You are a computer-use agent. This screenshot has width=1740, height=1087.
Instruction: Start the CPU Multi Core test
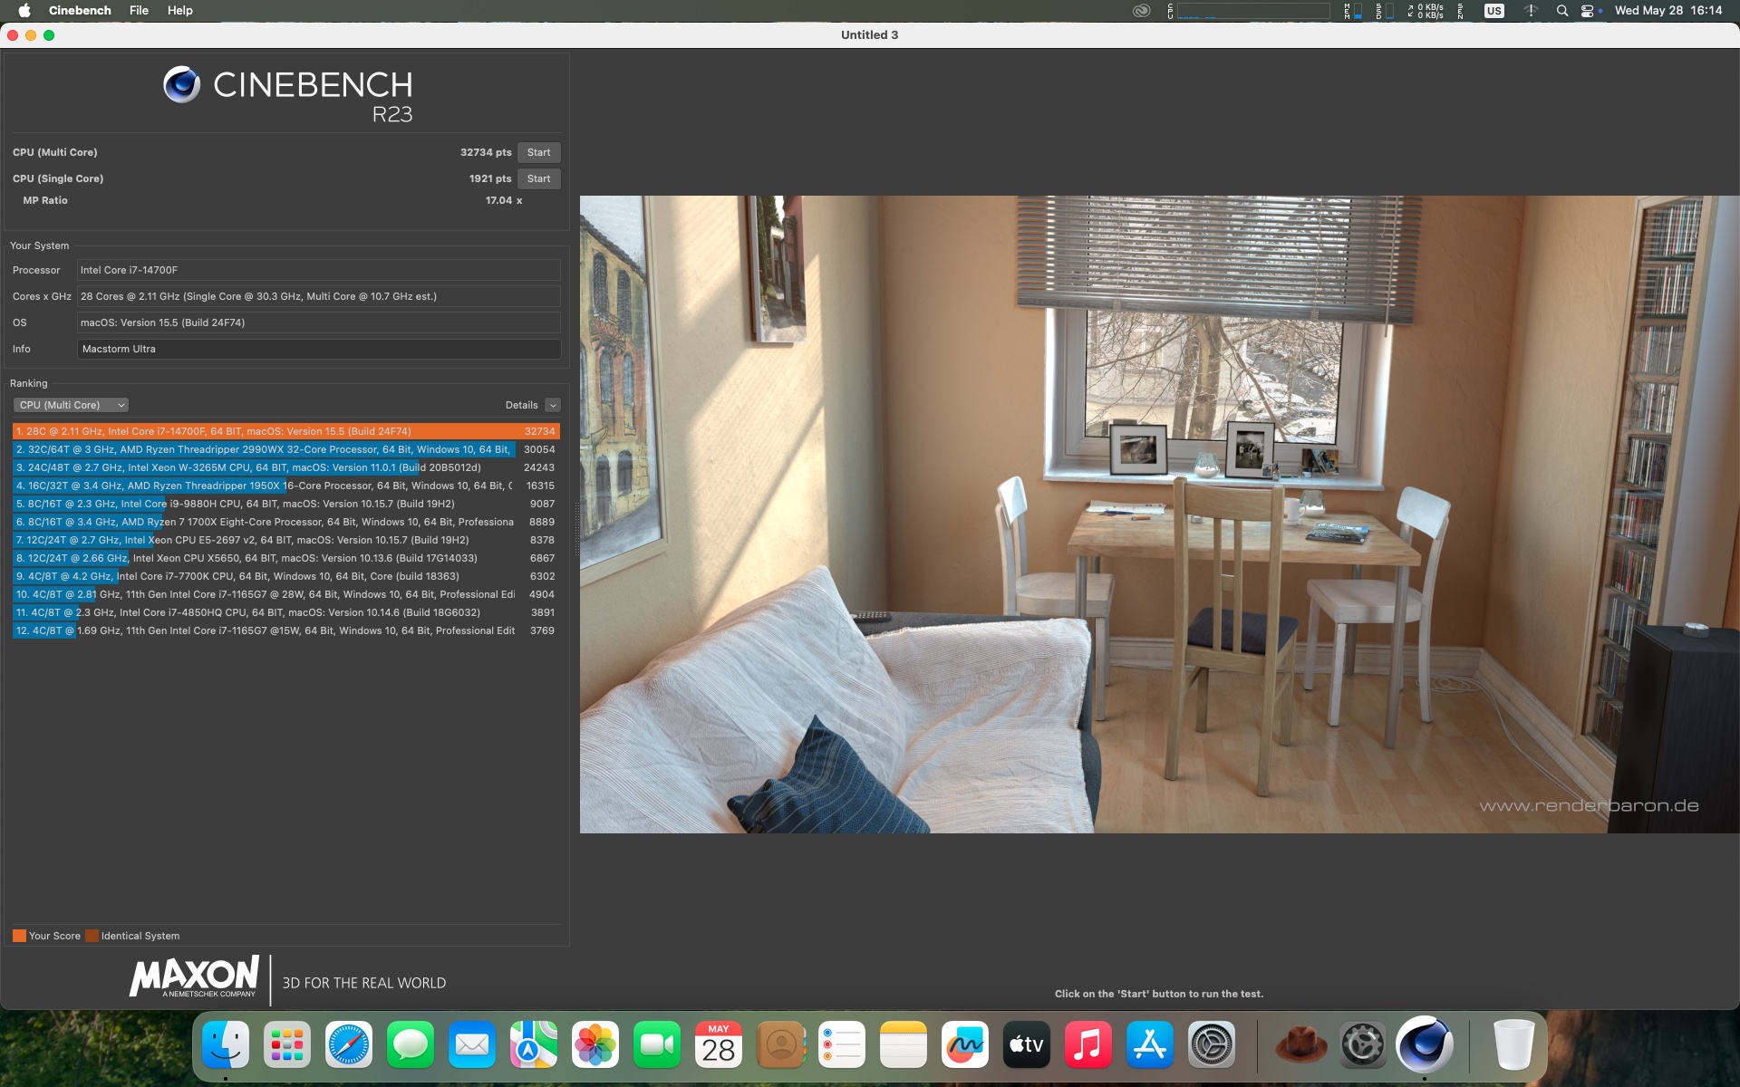point(538,152)
